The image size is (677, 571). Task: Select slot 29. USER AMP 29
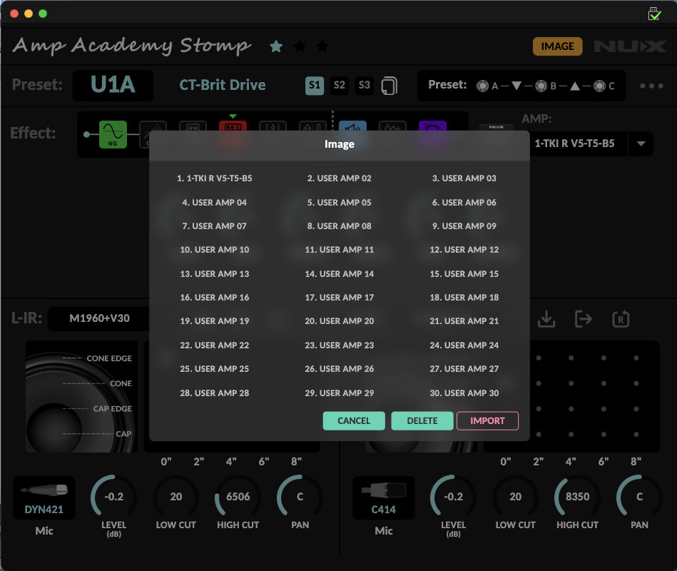point(340,393)
